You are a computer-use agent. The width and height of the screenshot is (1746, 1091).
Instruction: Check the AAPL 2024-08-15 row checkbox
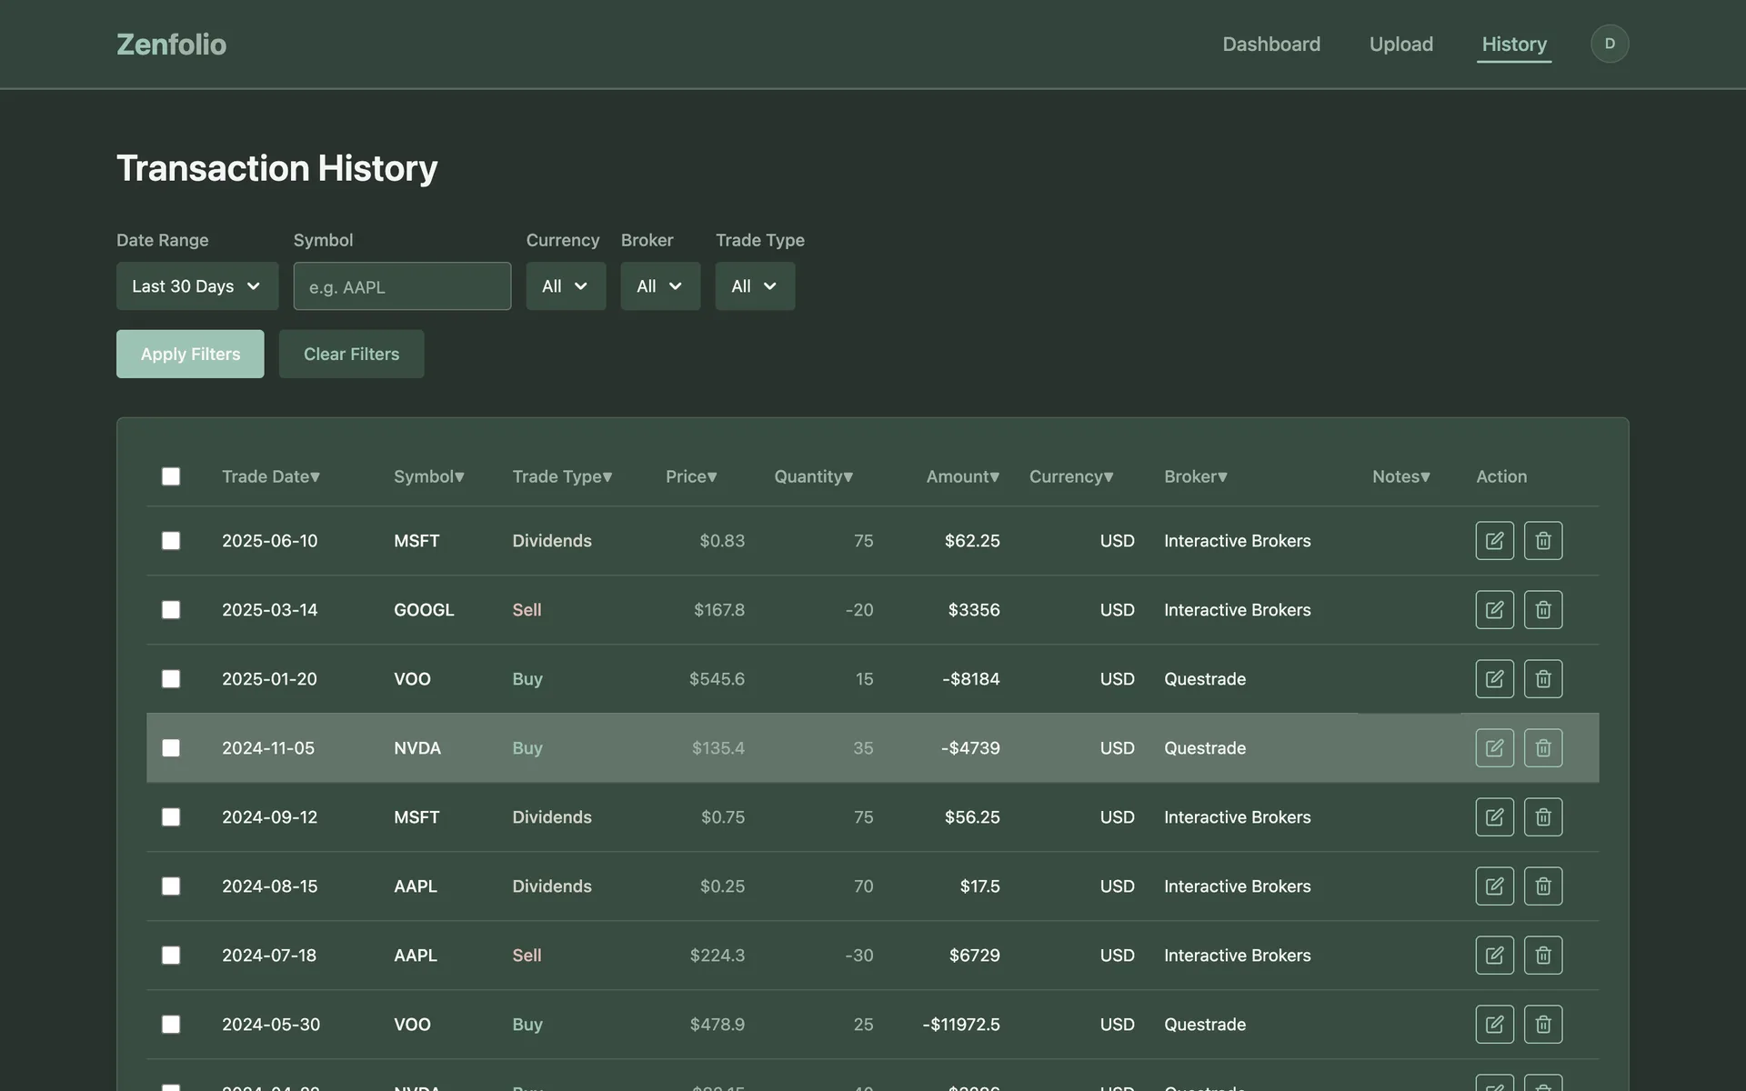point(171,886)
